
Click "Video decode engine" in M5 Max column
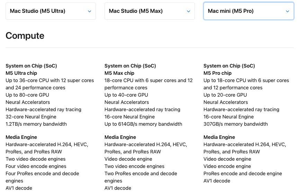(x=128, y=159)
